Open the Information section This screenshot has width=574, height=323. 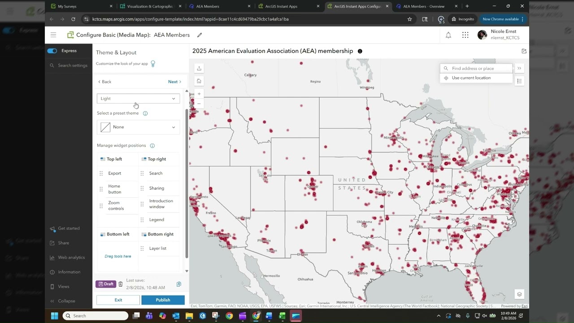(x=65, y=272)
